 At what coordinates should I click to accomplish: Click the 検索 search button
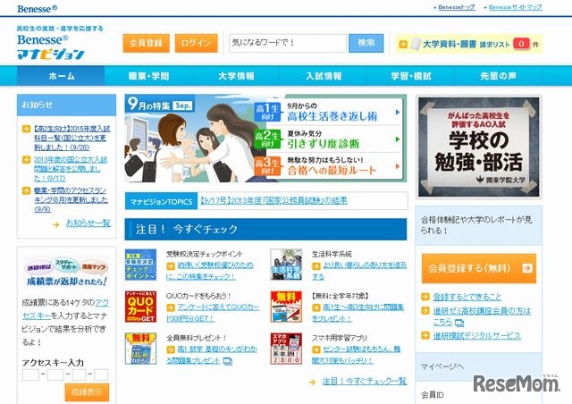366,43
